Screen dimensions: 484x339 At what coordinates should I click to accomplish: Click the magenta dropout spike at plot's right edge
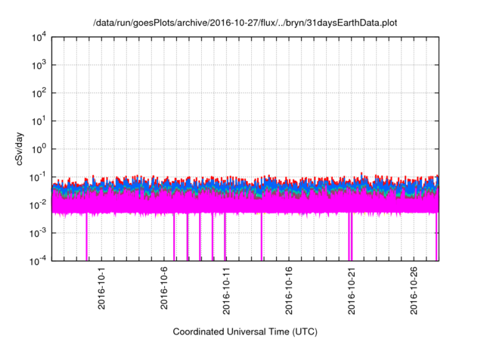436,238
